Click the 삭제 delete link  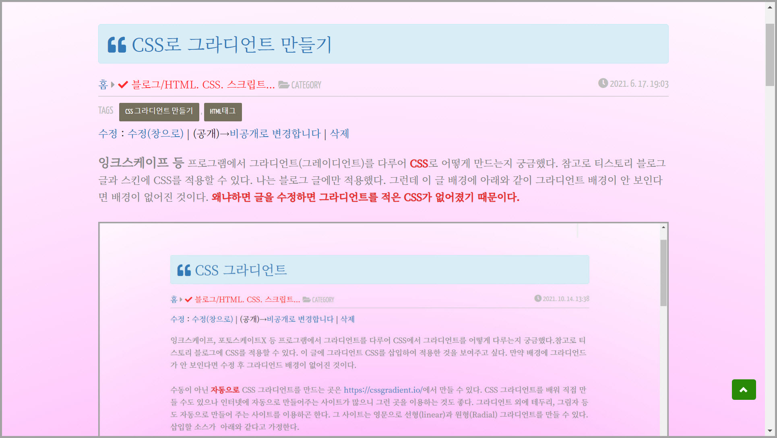click(x=339, y=134)
